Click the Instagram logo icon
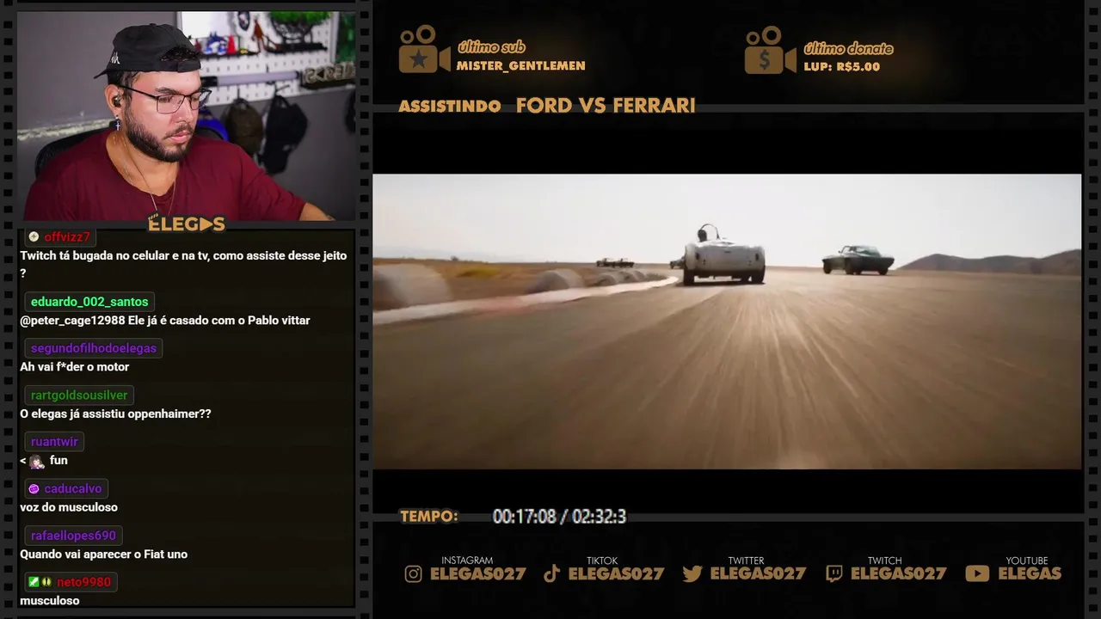 pos(414,573)
